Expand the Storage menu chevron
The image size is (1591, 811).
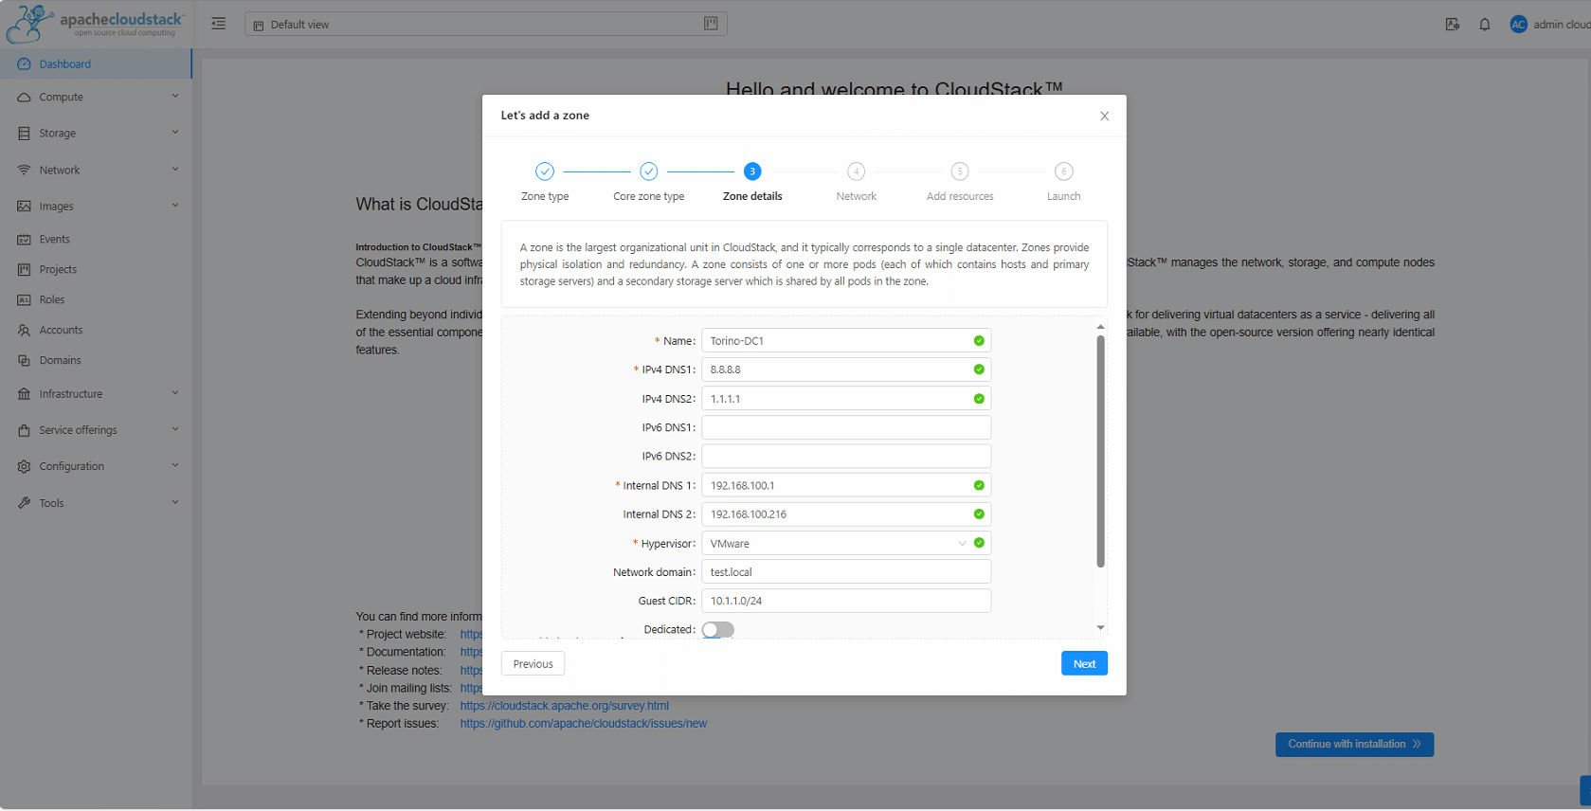(x=175, y=133)
